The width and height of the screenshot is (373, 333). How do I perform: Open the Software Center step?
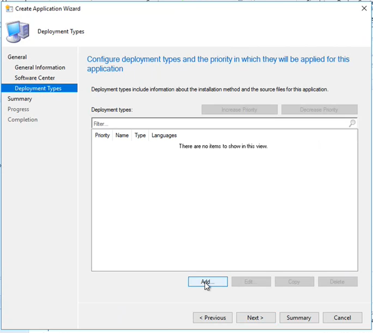pyautogui.click(x=35, y=78)
